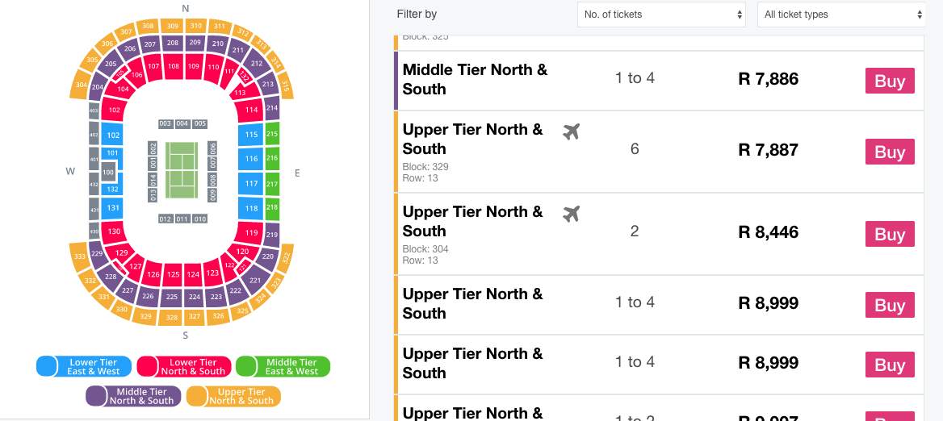
Task: Select green block 216 on stadium map
Action: (x=272, y=158)
